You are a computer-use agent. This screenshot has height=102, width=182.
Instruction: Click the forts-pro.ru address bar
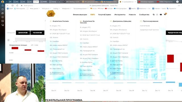(x=28, y=5)
